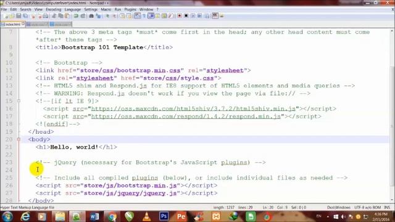Open the Encoding menu
395x222 pixels.
tap(54, 9)
